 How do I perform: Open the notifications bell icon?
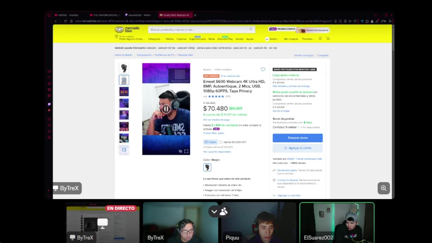(x=320, y=39)
